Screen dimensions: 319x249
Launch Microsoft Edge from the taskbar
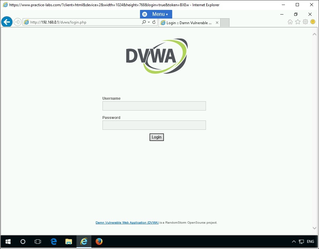[x=54, y=242]
